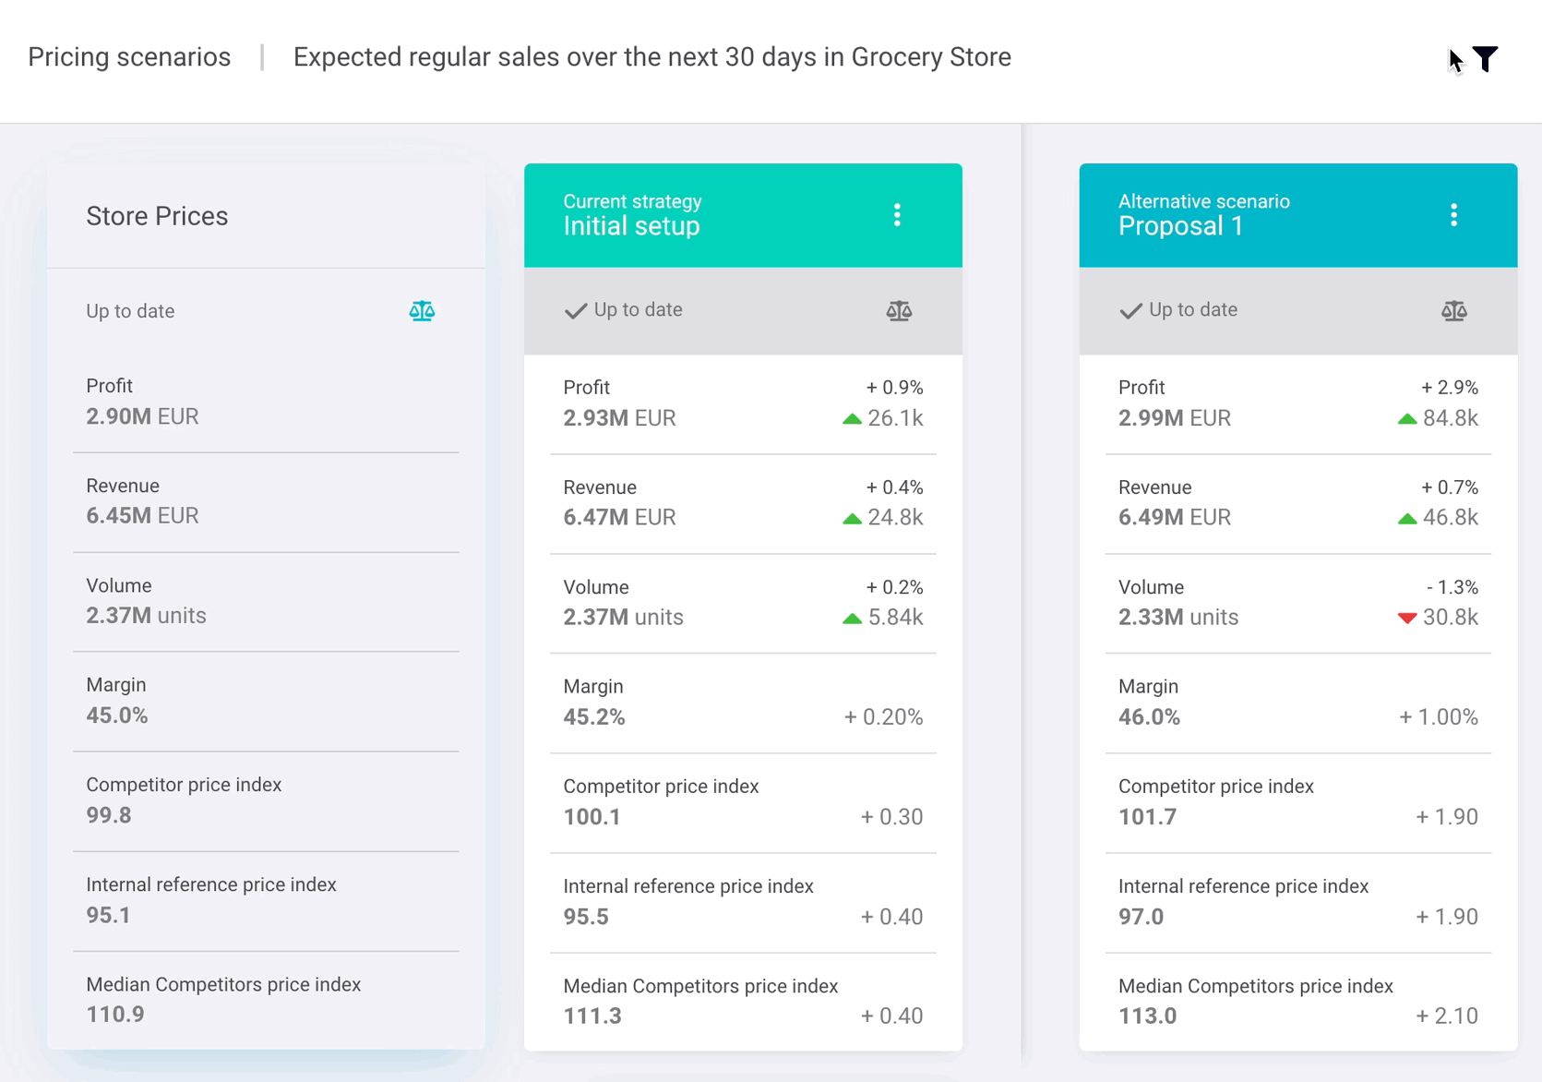Click Store Prices competitor price index 99.8

pos(109,815)
